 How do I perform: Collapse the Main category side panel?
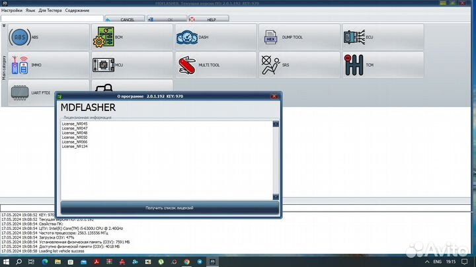[4, 25]
